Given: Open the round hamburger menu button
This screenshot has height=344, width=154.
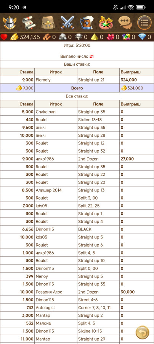Looking at the screenshot, I should click(144, 23).
